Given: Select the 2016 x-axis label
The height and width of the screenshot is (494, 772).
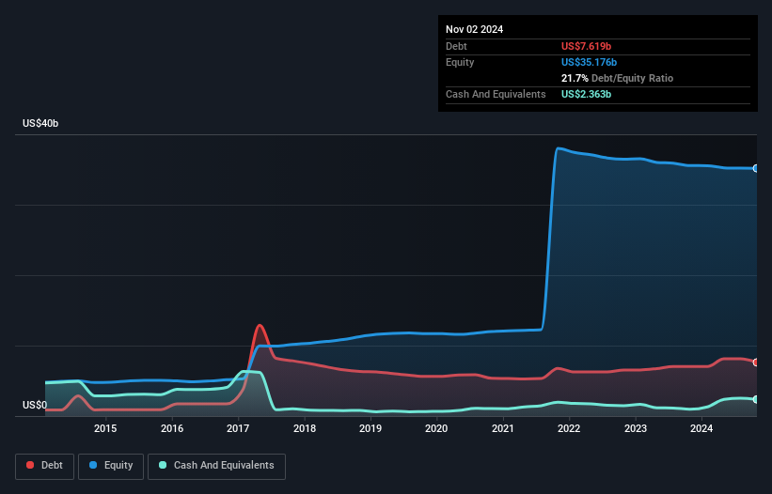Looking at the screenshot, I should point(172,428).
